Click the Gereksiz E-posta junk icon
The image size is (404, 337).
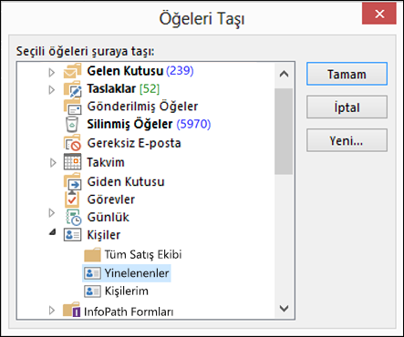(x=72, y=143)
